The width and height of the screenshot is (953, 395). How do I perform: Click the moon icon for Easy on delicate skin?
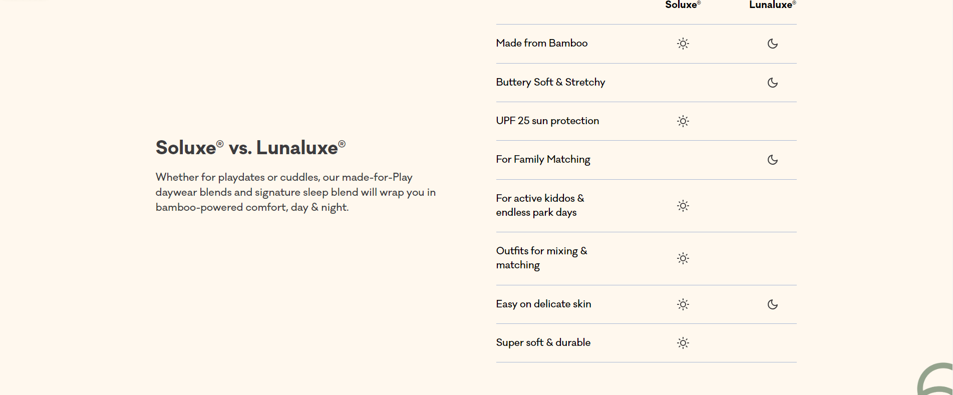(772, 304)
